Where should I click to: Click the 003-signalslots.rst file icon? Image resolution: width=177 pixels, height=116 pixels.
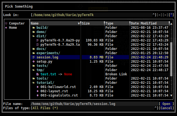(37, 95)
